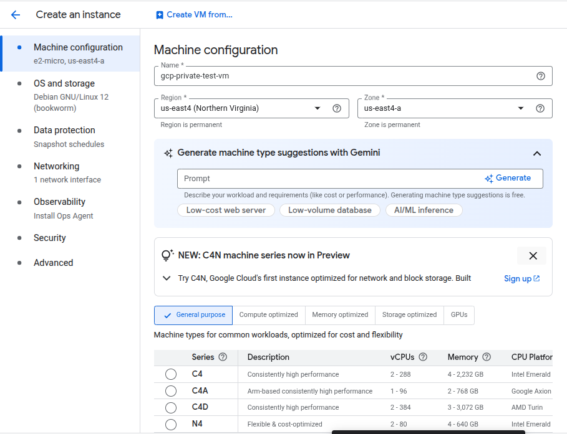Switch to the GPUs tab
This screenshot has width=567, height=434.
tap(459, 315)
